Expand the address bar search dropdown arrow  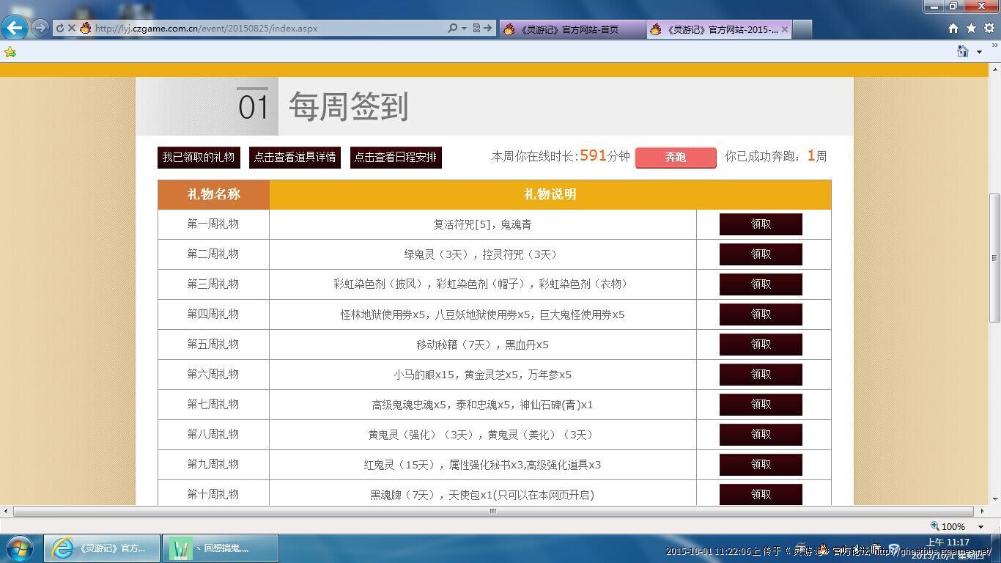tap(464, 29)
